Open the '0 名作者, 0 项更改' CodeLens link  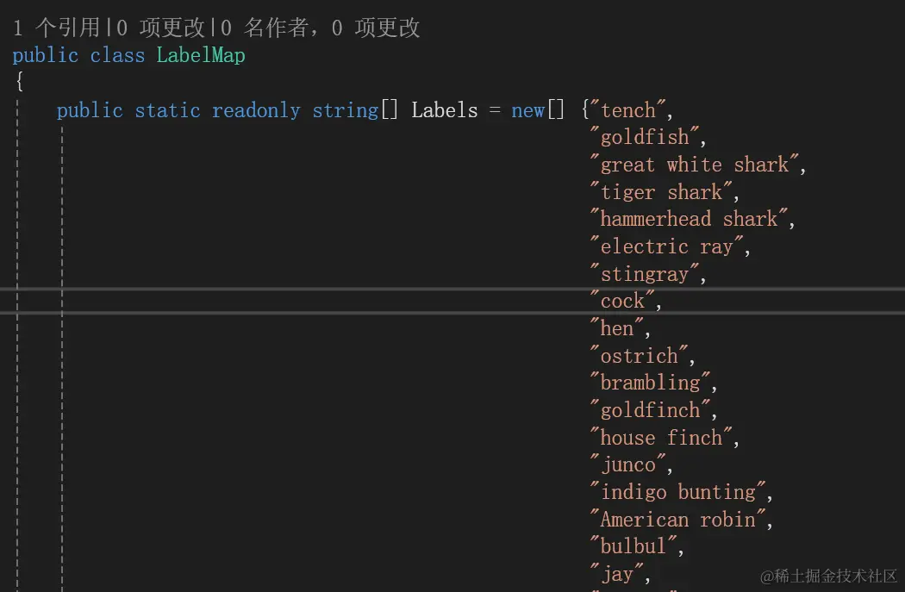[x=321, y=27]
